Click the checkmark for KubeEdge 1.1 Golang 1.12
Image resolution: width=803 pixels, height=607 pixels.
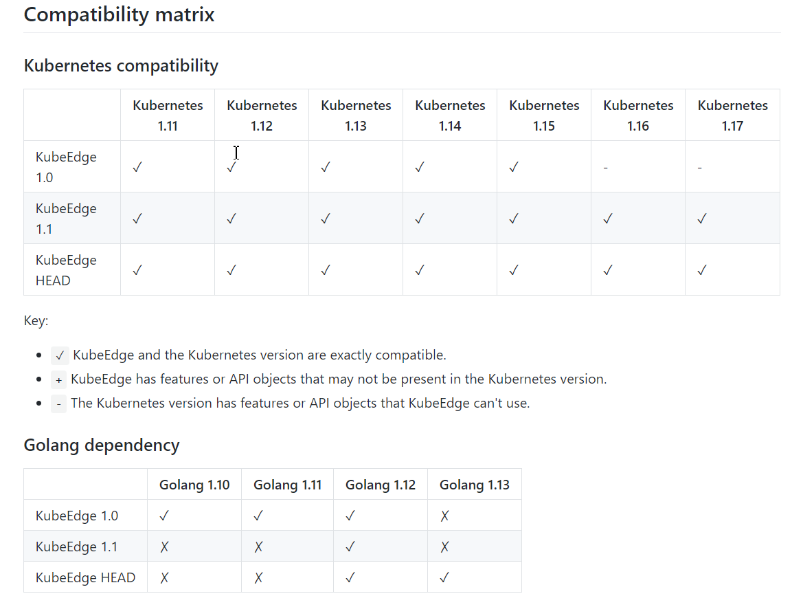pyautogui.click(x=350, y=547)
